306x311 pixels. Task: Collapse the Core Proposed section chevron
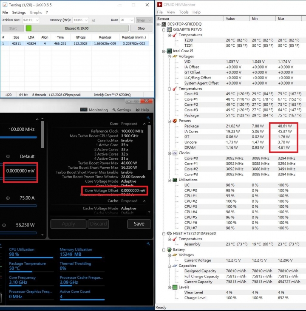(144, 124)
